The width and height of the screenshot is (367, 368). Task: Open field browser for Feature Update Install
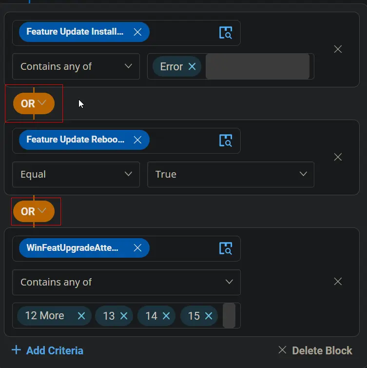click(226, 32)
